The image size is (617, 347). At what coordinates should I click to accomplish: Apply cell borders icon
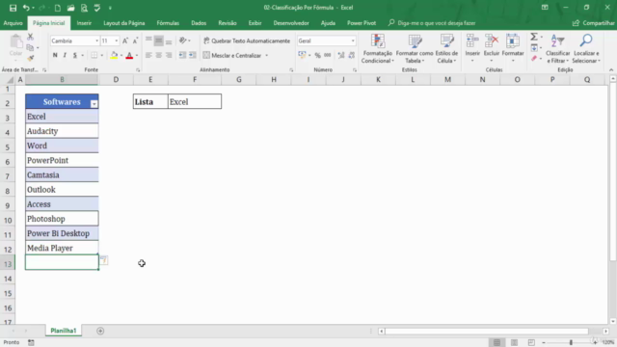coord(94,56)
